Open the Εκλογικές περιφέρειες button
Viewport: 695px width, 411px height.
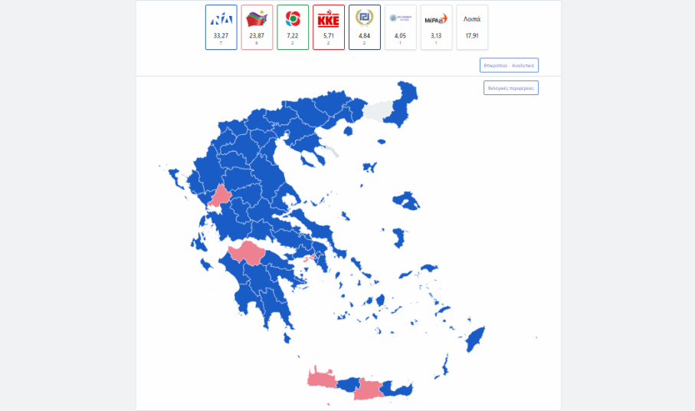(510, 88)
